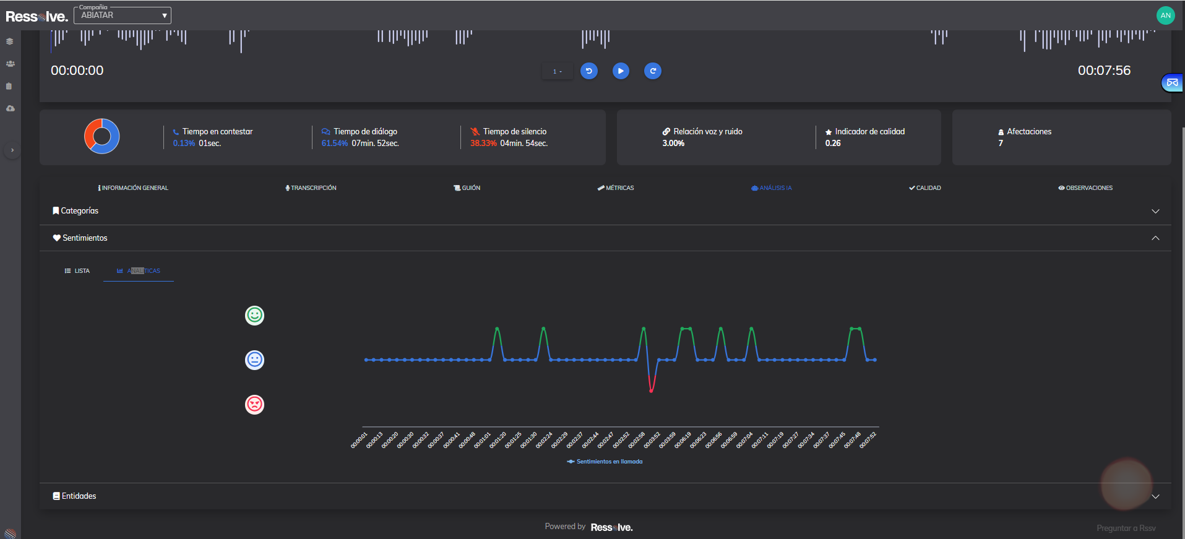Collapse the Sentimientos section chevron
1185x539 pixels.
[1155, 238]
